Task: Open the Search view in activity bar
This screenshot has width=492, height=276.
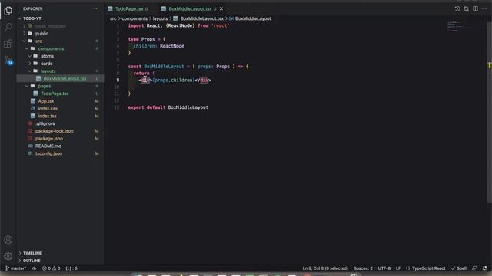Action: point(8,27)
